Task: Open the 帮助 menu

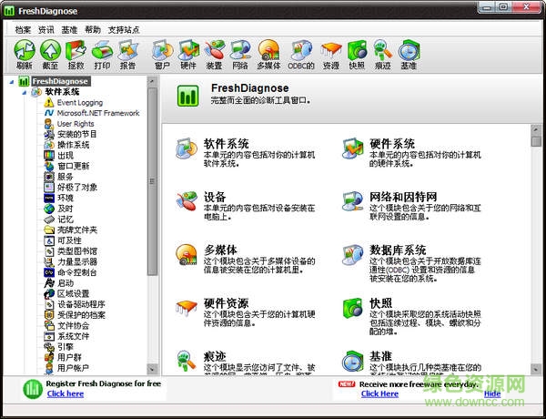Action: pos(93,29)
